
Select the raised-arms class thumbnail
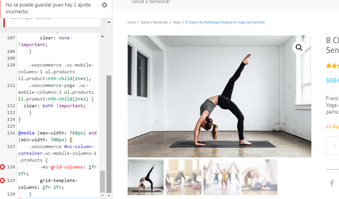point(221,177)
